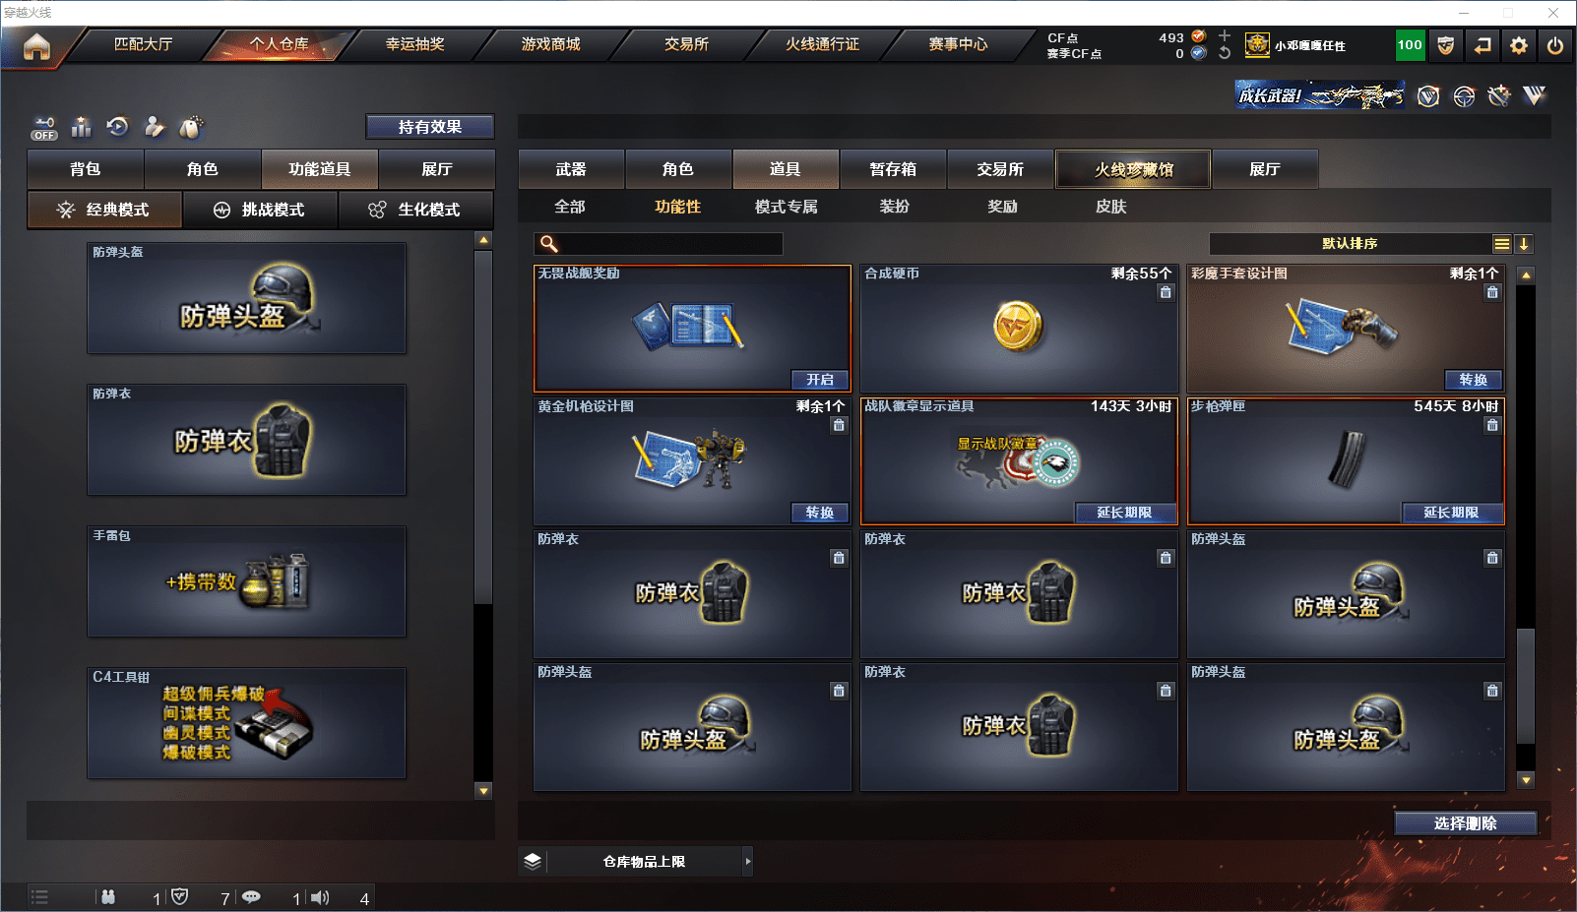1577x912 pixels.
Task: Open the settings gear icon
Action: 1519,45
